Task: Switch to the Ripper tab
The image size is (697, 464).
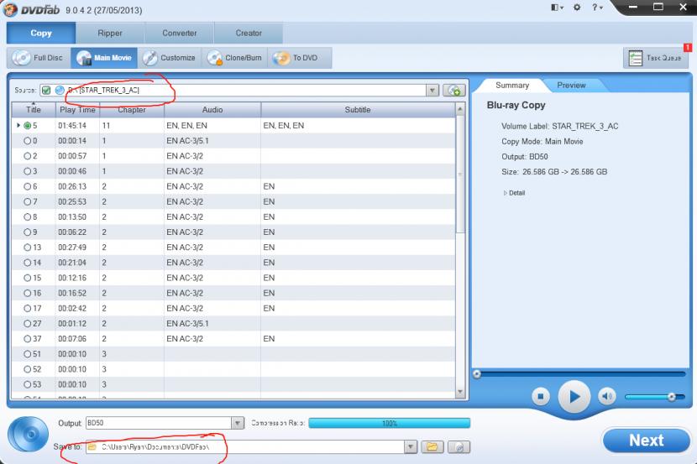Action: coord(110,34)
